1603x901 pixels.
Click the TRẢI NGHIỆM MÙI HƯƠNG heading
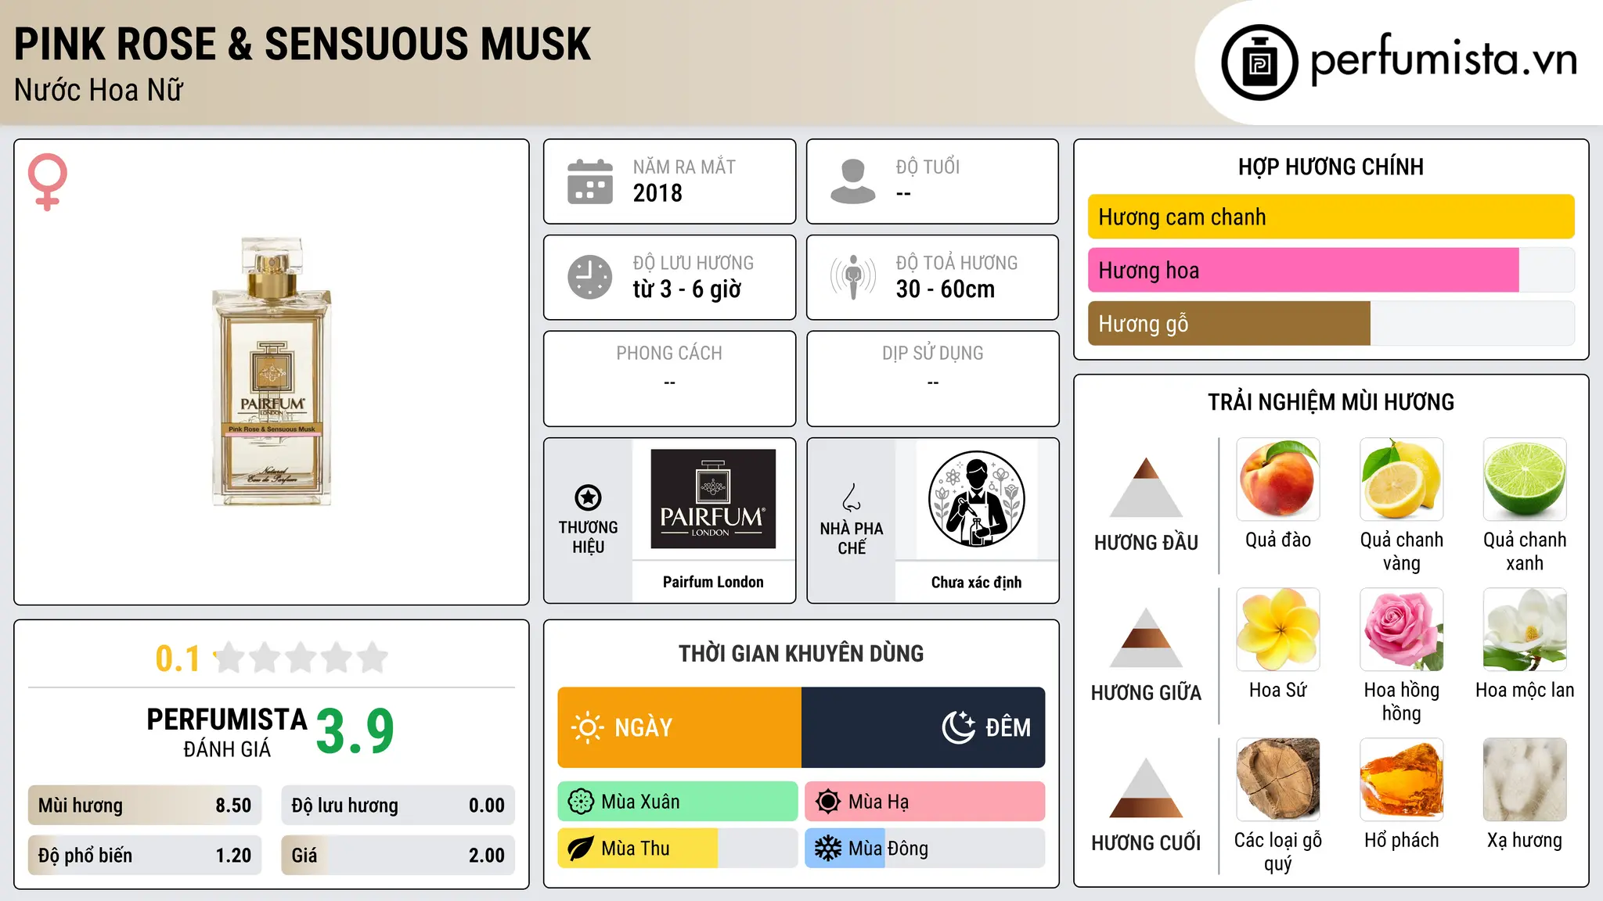pyautogui.click(x=1331, y=402)
